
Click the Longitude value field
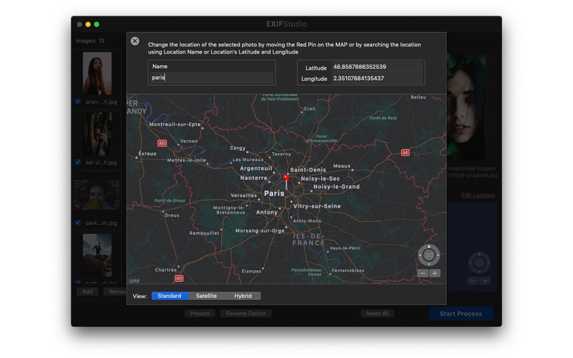click(377, 78)
